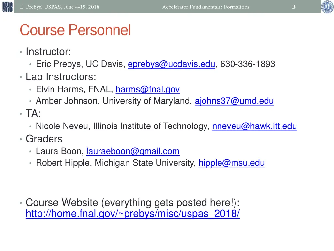Click the 'Instructor:' heading text
This screenshot has width=334, height=251.
tap(49, 52)
